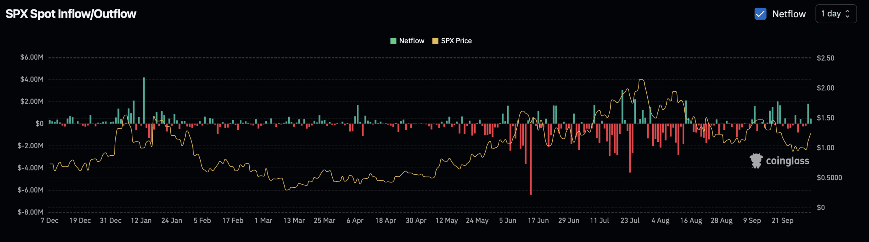Click the green Netflow legend swatch
The image size is (869, 242).
(393, 41)
